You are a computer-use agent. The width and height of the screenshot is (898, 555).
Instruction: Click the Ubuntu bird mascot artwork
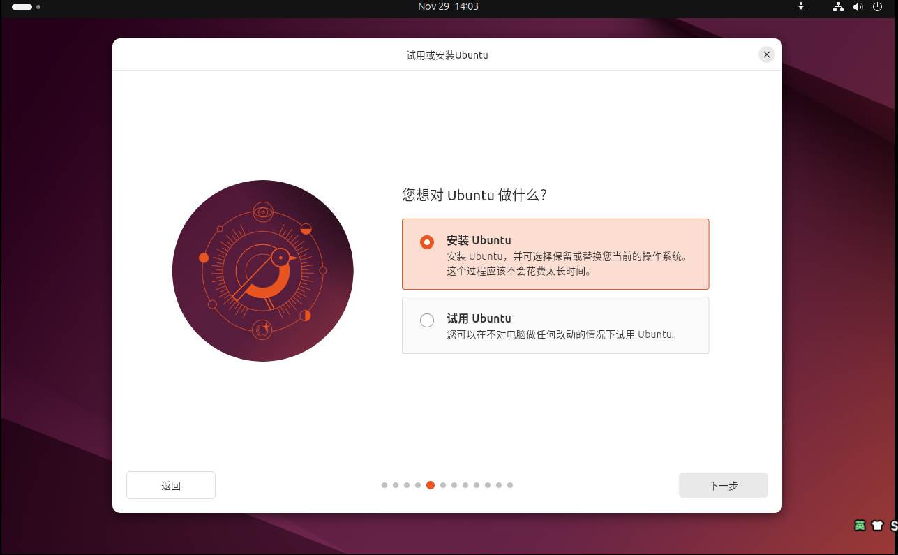click(x=263, y=271)
